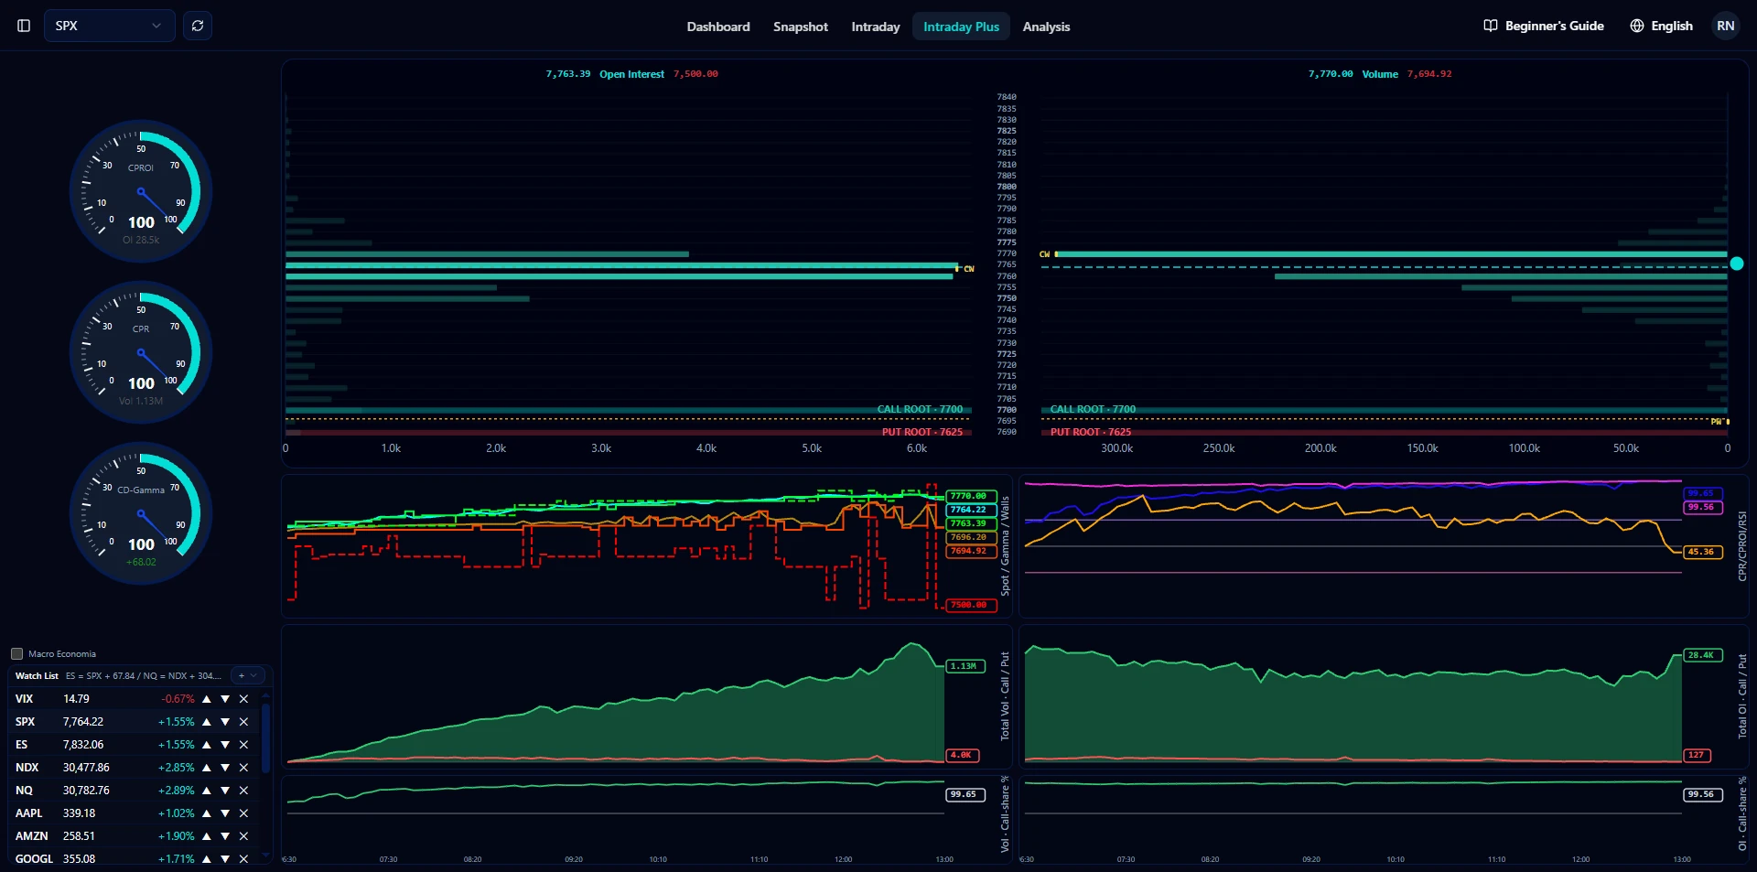This screenshot has width=1757, height=872.
Task: Enable the Macro Economia checkbox
Action: click(16, 653)
